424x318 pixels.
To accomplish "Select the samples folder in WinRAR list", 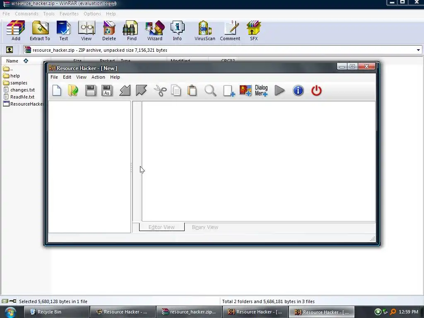I will point(15,83).
